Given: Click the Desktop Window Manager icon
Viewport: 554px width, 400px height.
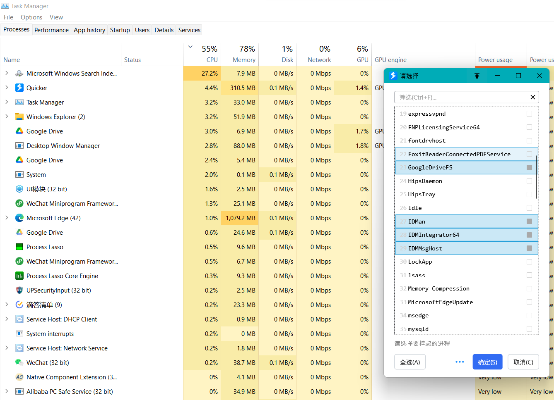Looking at the screenshot, I should pos(19,146).
